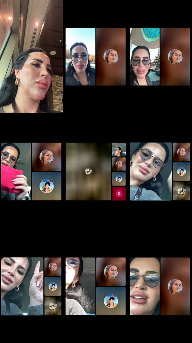Viewport: 192px width, 343px height.
Task: Tap anime avatar tile beside the fur-collar video
Action: click(111, 301)
